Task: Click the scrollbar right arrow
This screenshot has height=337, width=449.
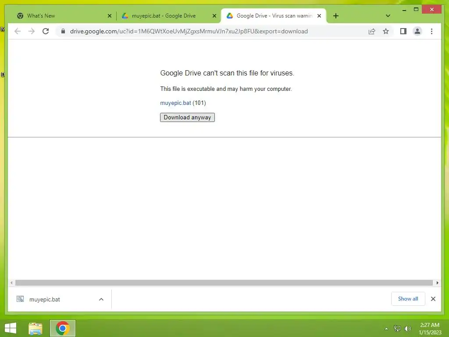Action: coord(437,283)
